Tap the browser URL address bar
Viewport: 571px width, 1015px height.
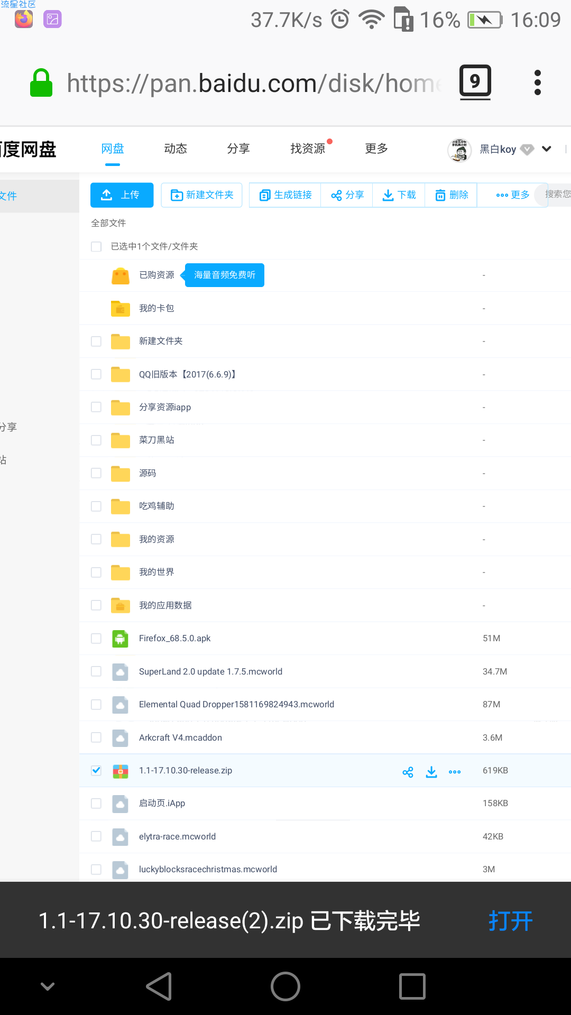[x=254, y=83]
